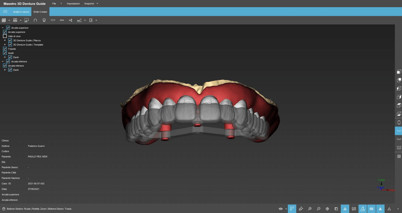Enable the Vallo di cera checkbox
This screenshot has width=402, height=213.
pos(5,36)
